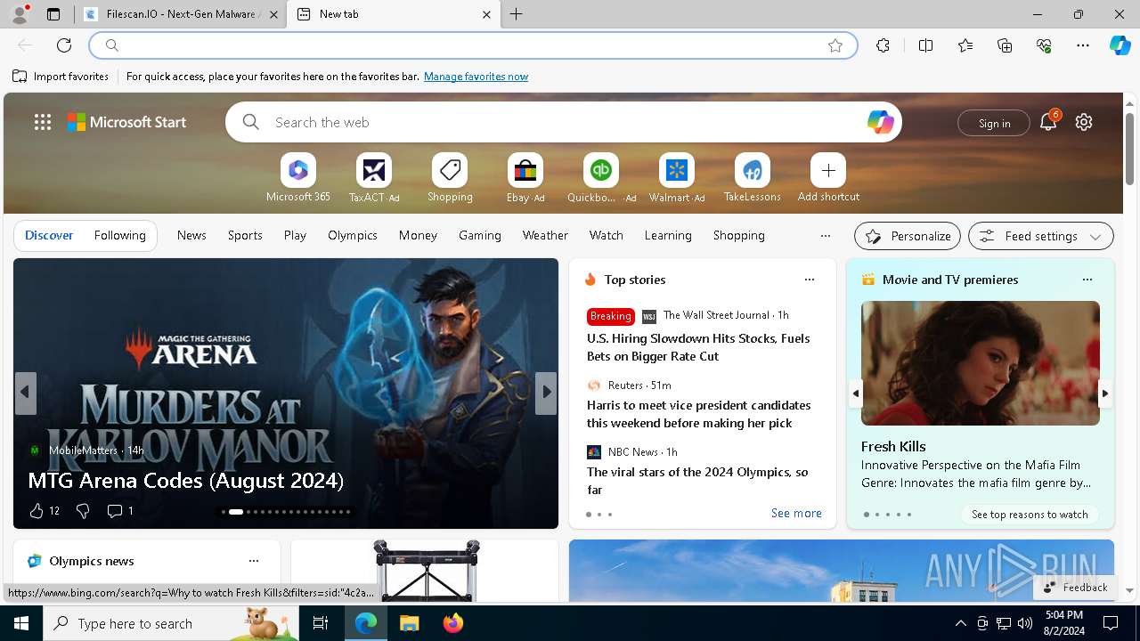Go to next featured story slide
The height and width of the screenshot is (641, 1140).
tap(546, 393)
